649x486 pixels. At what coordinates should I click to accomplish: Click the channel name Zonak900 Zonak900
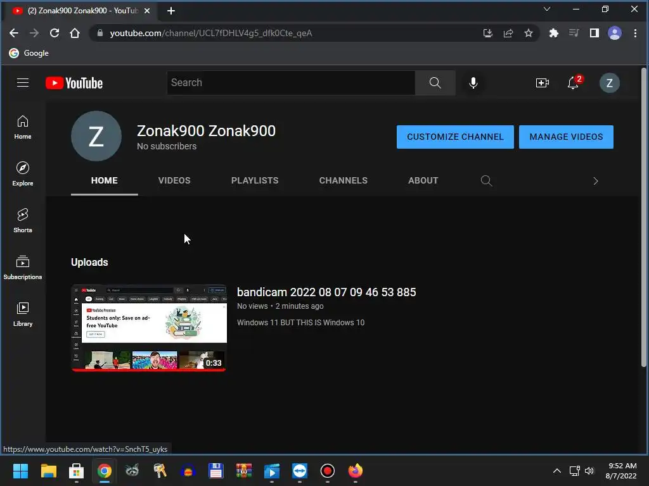206,130
